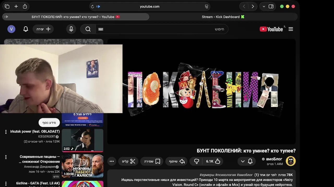Open the account avatar V menu

coord(11,29)
